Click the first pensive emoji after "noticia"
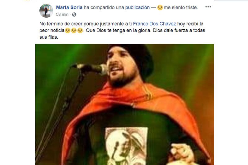The width and height of the screenshot is (248, 165). tap(68, 30)
